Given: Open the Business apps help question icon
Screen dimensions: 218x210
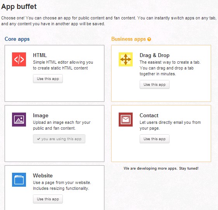Looking at the screenshot, I should point(149,39).
